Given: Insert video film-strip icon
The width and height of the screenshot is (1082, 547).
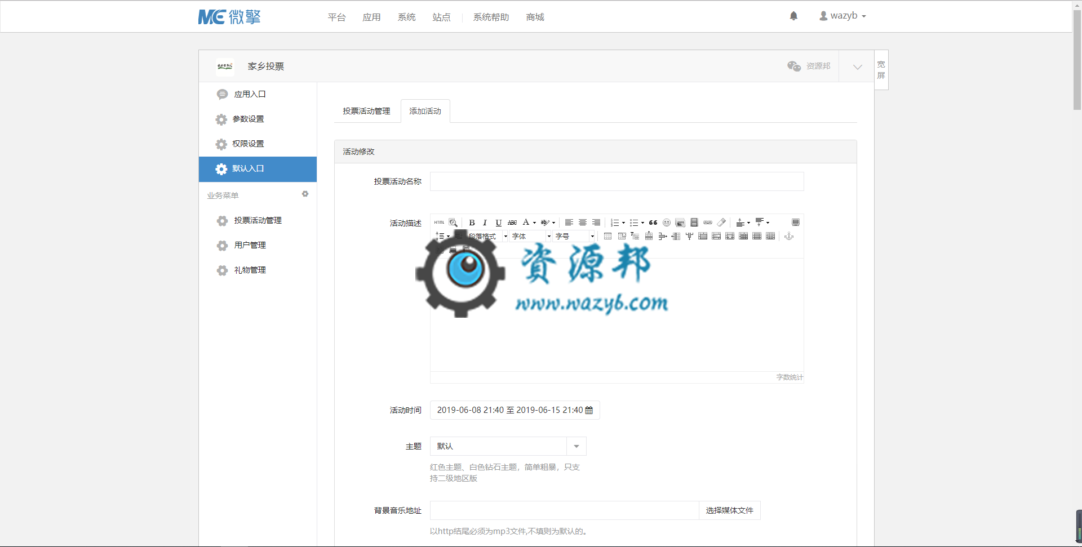Looking at the screenshot, I should (694, 223).
